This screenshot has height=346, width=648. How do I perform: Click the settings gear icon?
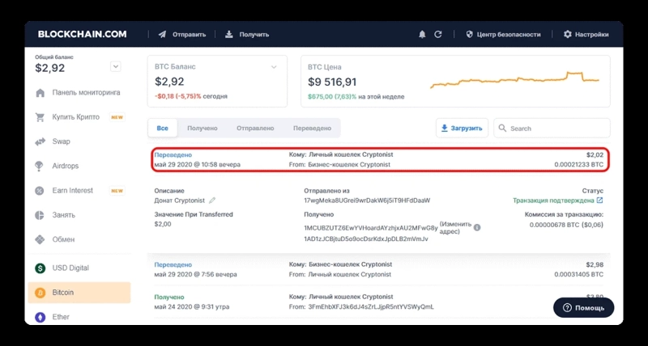point(568,34)
